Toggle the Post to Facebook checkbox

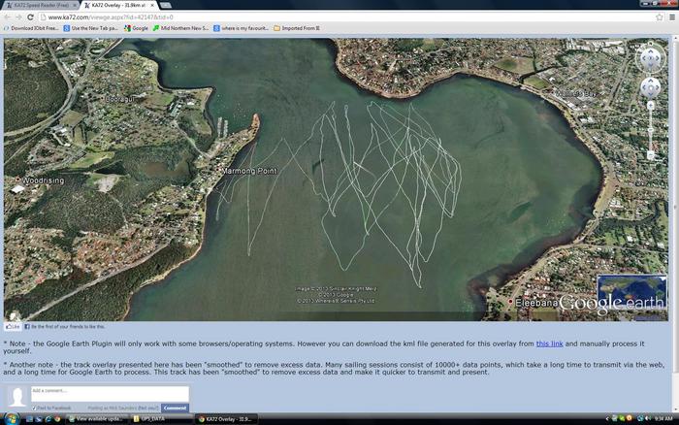tap(35, 408)
